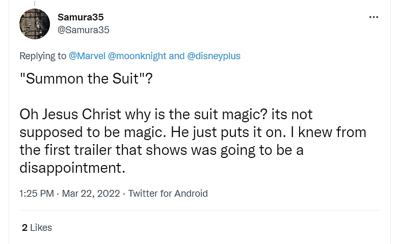Image resolution: width=398 pixels, height=244 pixels.
Task: Visit the @Marvel mention link
Action: pos(87,56)
